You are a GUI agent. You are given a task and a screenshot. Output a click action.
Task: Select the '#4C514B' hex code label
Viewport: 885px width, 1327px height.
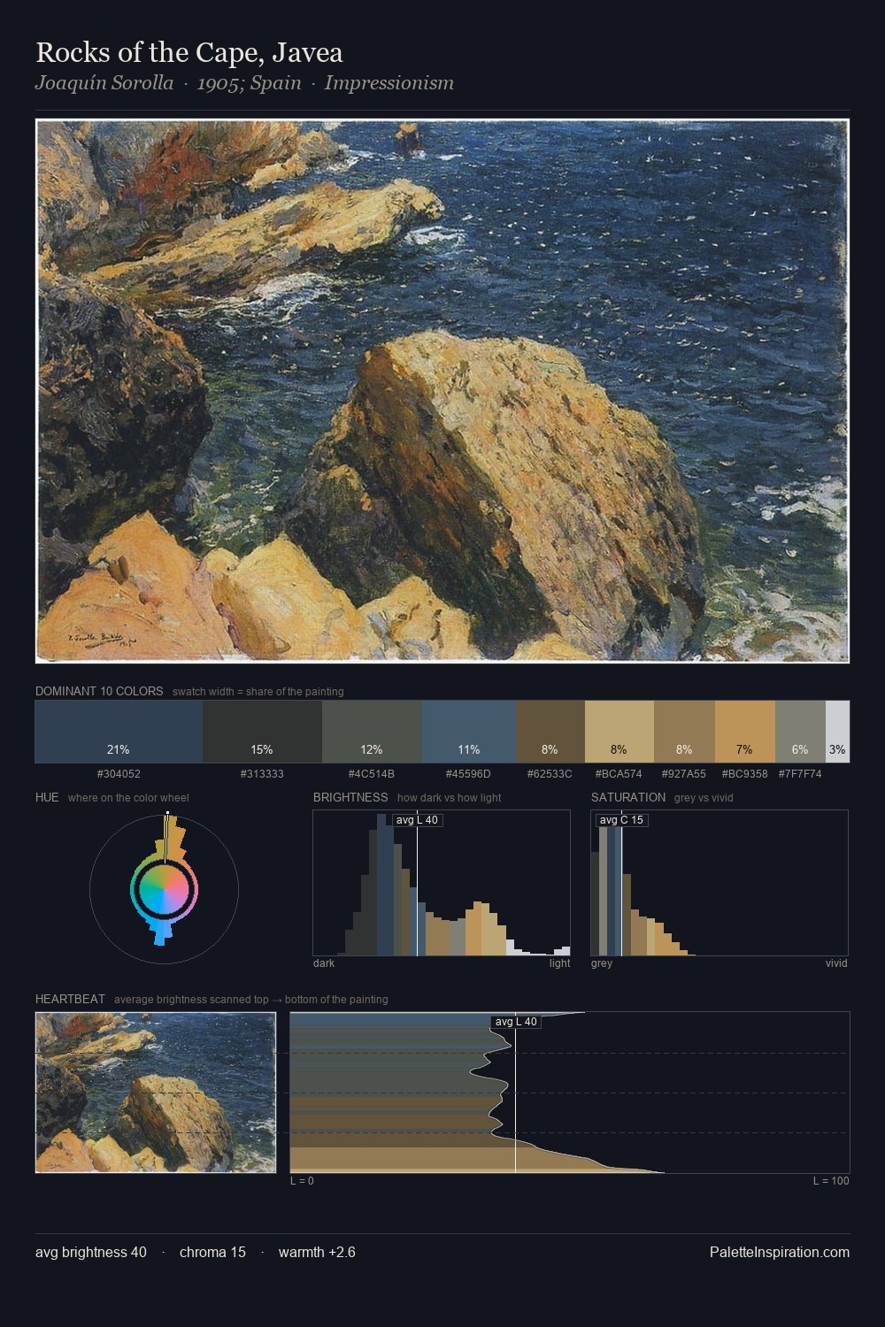372,774
